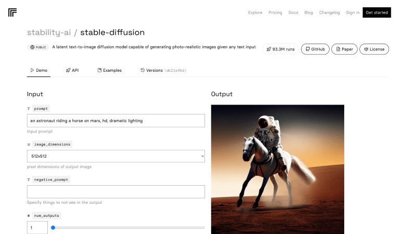Open the stability-ai owner link
The image size is (416, 234).
(x=49, y=32)
